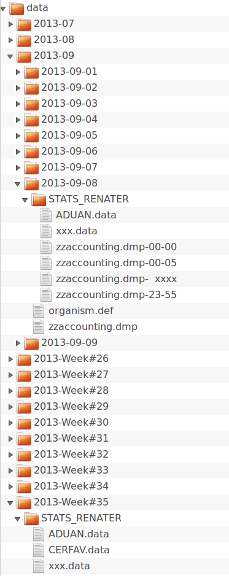
Task: Click the data root folder icon
Action: pyautogui.click(x=17, y=8)
